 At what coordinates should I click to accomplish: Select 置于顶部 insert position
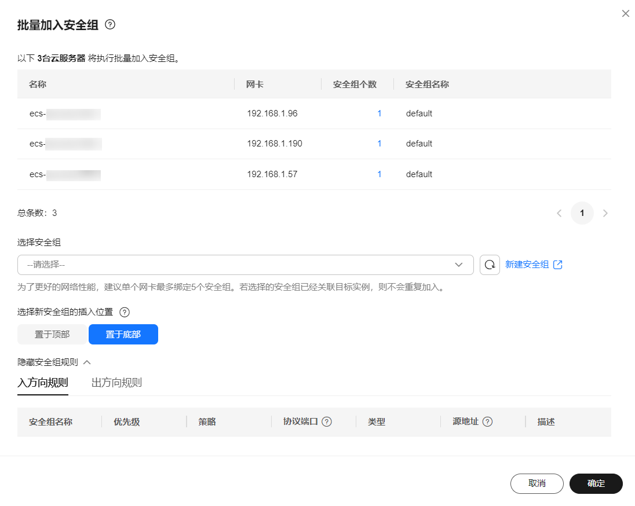(x=51, y=334)
